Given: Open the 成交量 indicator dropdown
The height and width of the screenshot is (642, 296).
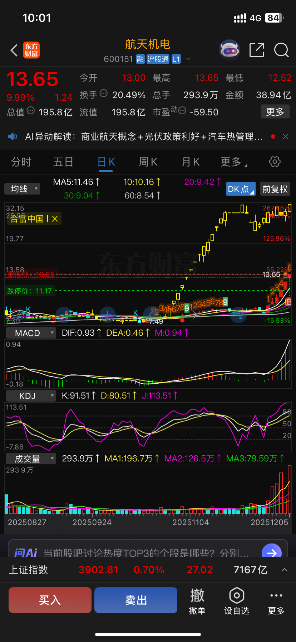Looking at the screenshot, I should coord(31,459).
